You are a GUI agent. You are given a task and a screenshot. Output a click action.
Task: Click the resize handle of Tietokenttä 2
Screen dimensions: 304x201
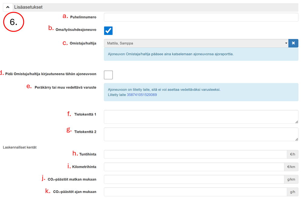pyautogui.click(x=296, y=139)
